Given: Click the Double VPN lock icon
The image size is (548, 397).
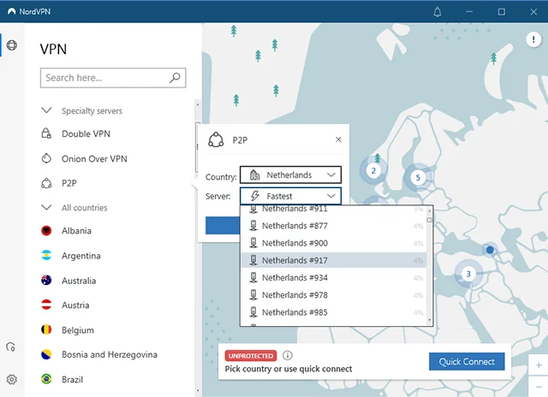Looking at the screenshot, I should tap(46, 133).
